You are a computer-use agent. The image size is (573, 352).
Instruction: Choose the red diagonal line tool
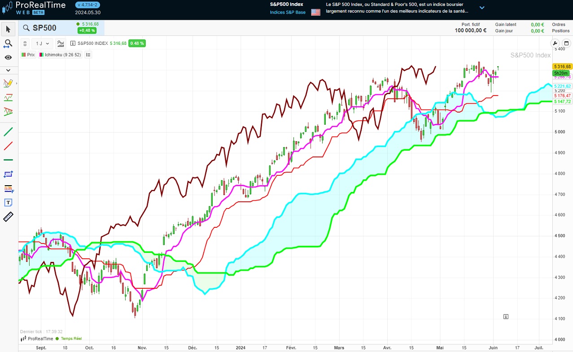coord(8,146)
